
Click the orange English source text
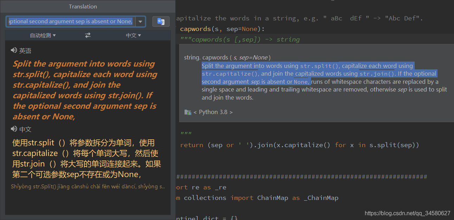click(84, 90)
